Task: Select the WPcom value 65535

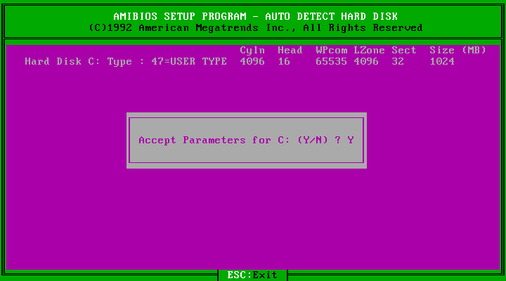Action: pos(331,61)
